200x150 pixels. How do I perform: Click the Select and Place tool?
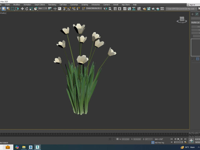35,9
